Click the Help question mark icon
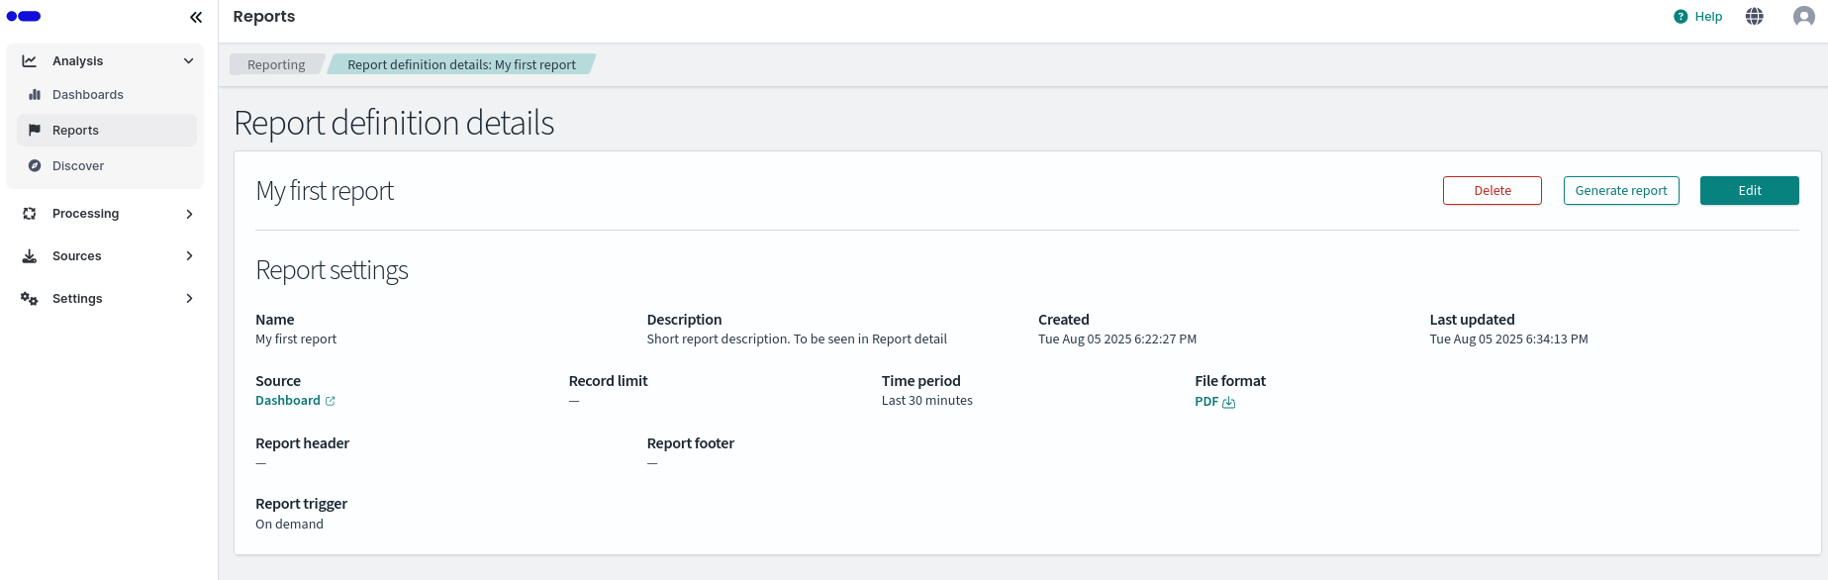Viewport: 1828px width, 580px height. [1681, 17]
